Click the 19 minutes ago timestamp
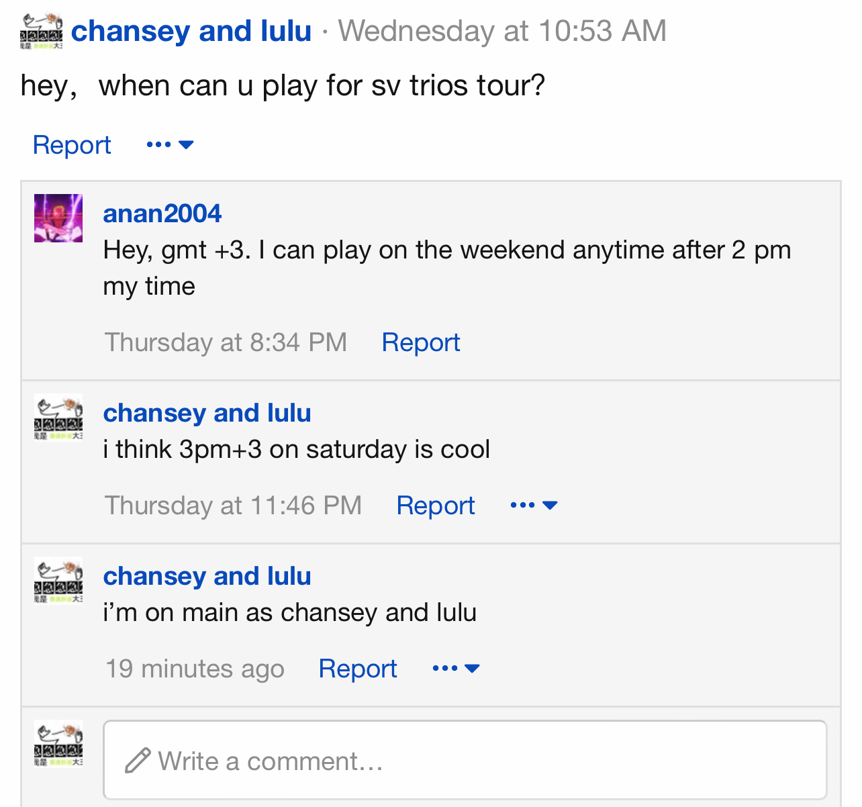The height and width of the screenshot is (807, 862). point(195,669)
